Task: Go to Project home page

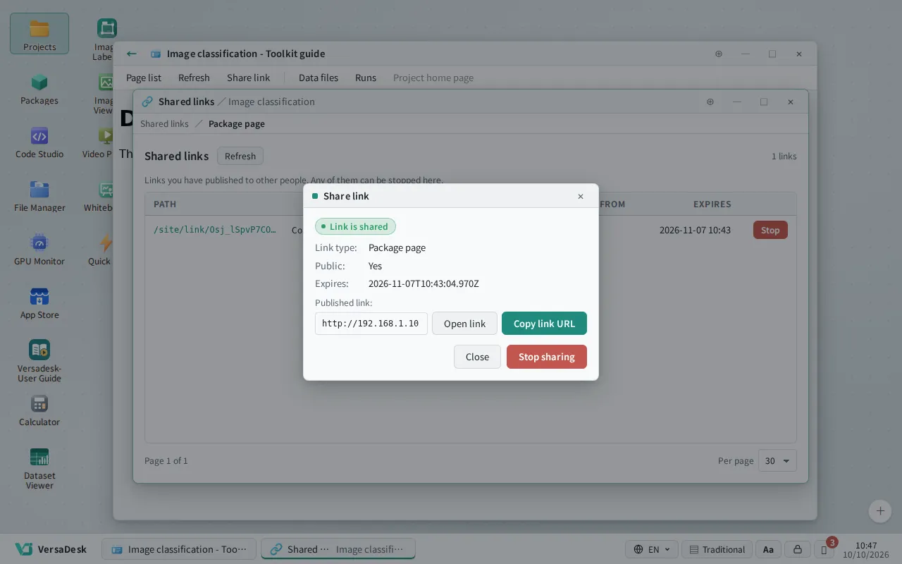Action: click(433, 78)
